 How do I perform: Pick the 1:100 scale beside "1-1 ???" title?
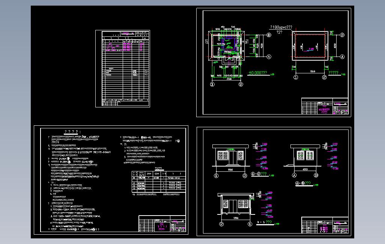tap(277, 224)
